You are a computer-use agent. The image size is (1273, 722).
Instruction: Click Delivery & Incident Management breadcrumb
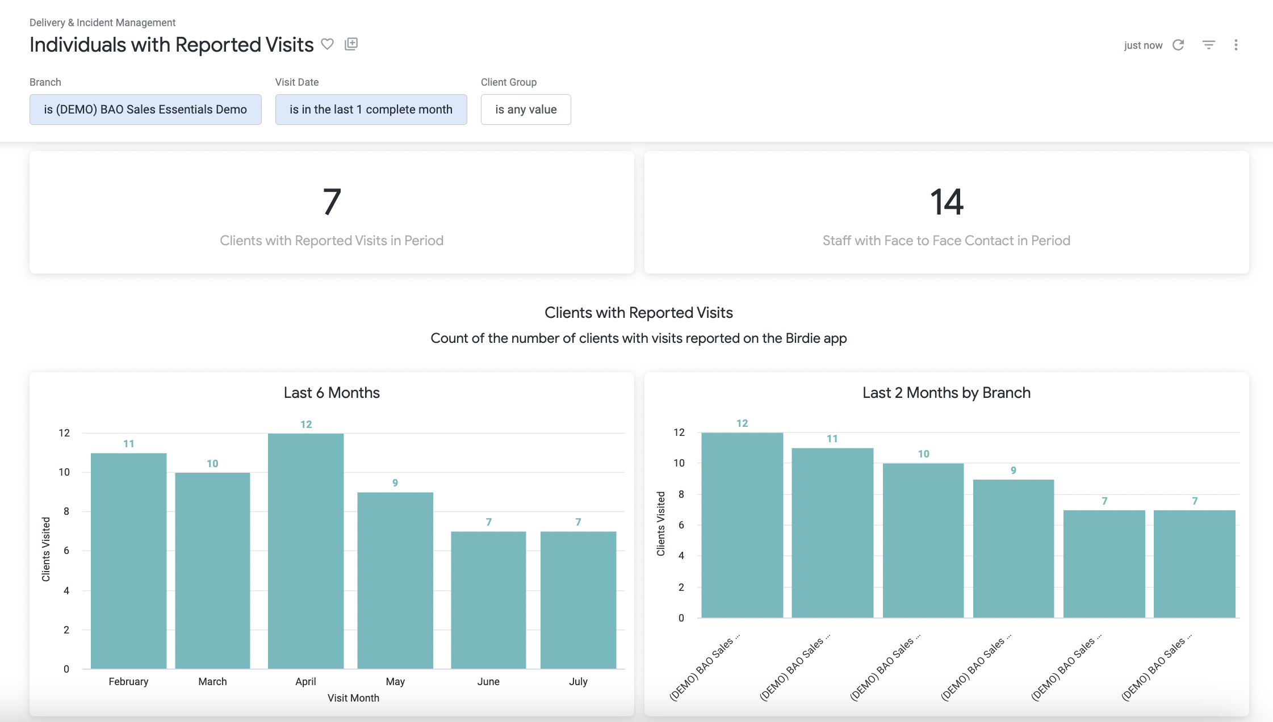click(x=102, y=23)
